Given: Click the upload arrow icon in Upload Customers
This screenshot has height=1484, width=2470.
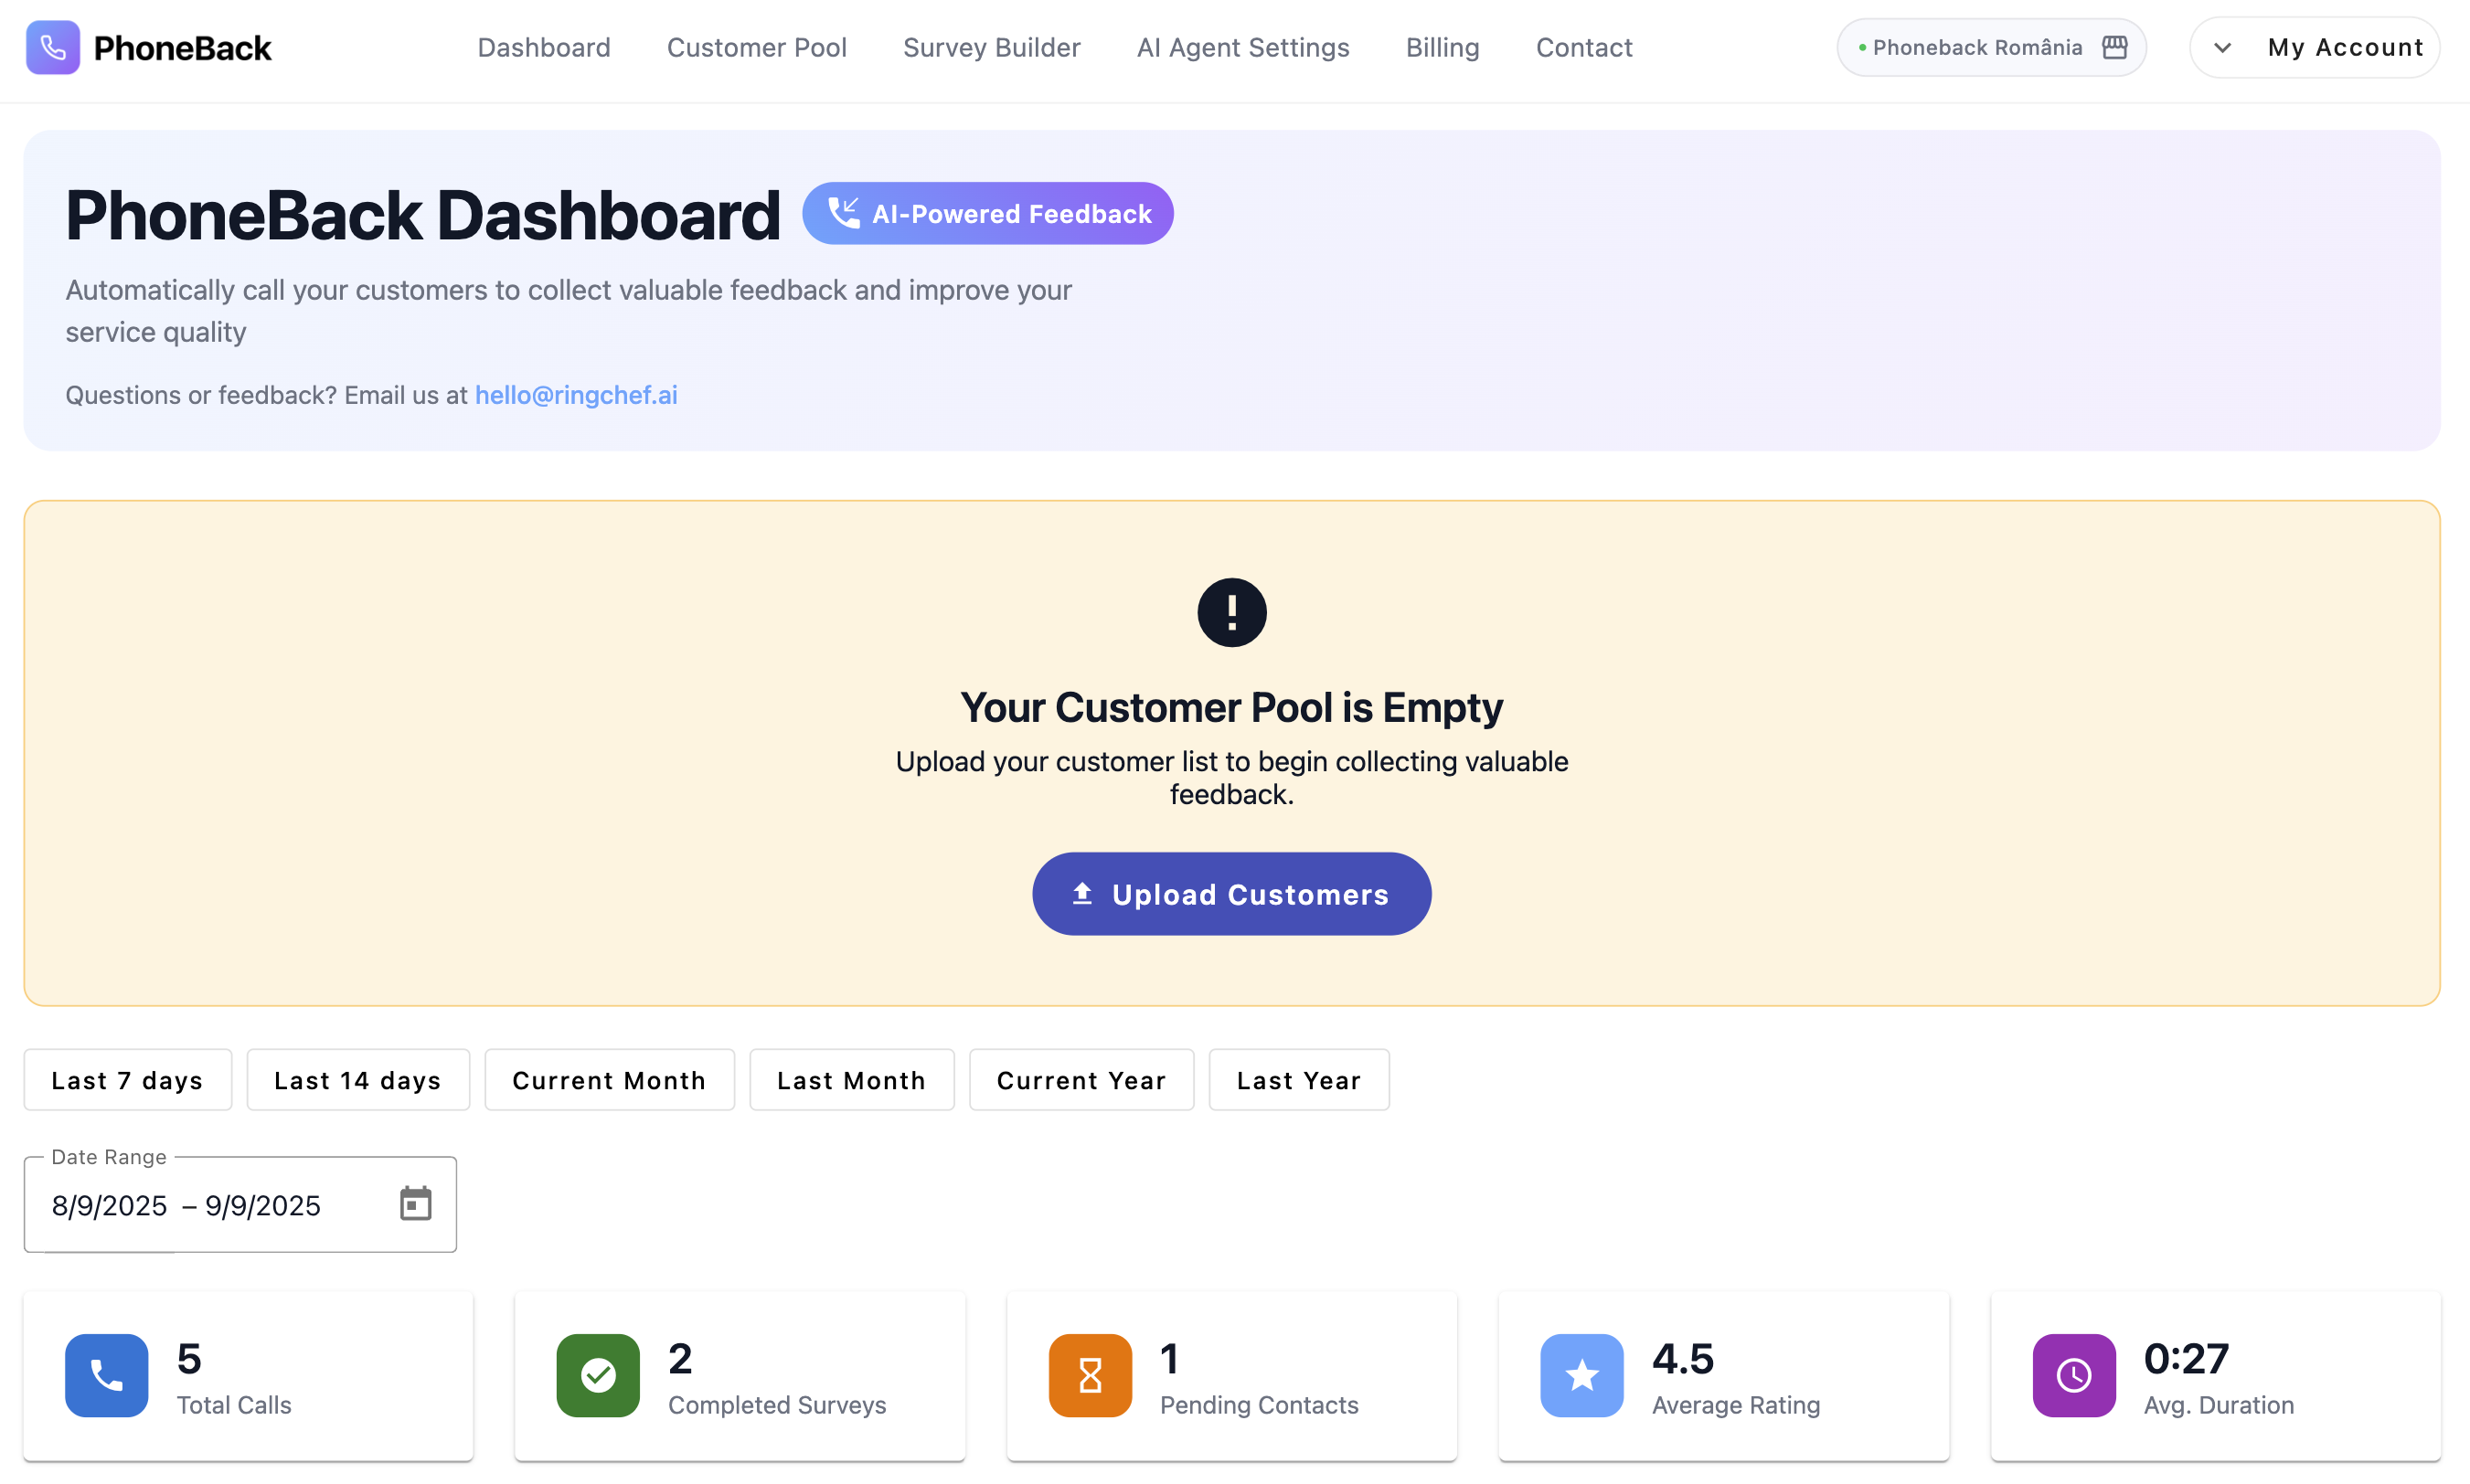Looking at the screenshot, I should pyautogui.click(x=1081, y=893).
